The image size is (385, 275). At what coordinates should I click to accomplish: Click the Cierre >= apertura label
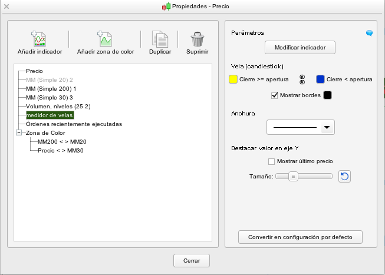[x=264, y=79]
